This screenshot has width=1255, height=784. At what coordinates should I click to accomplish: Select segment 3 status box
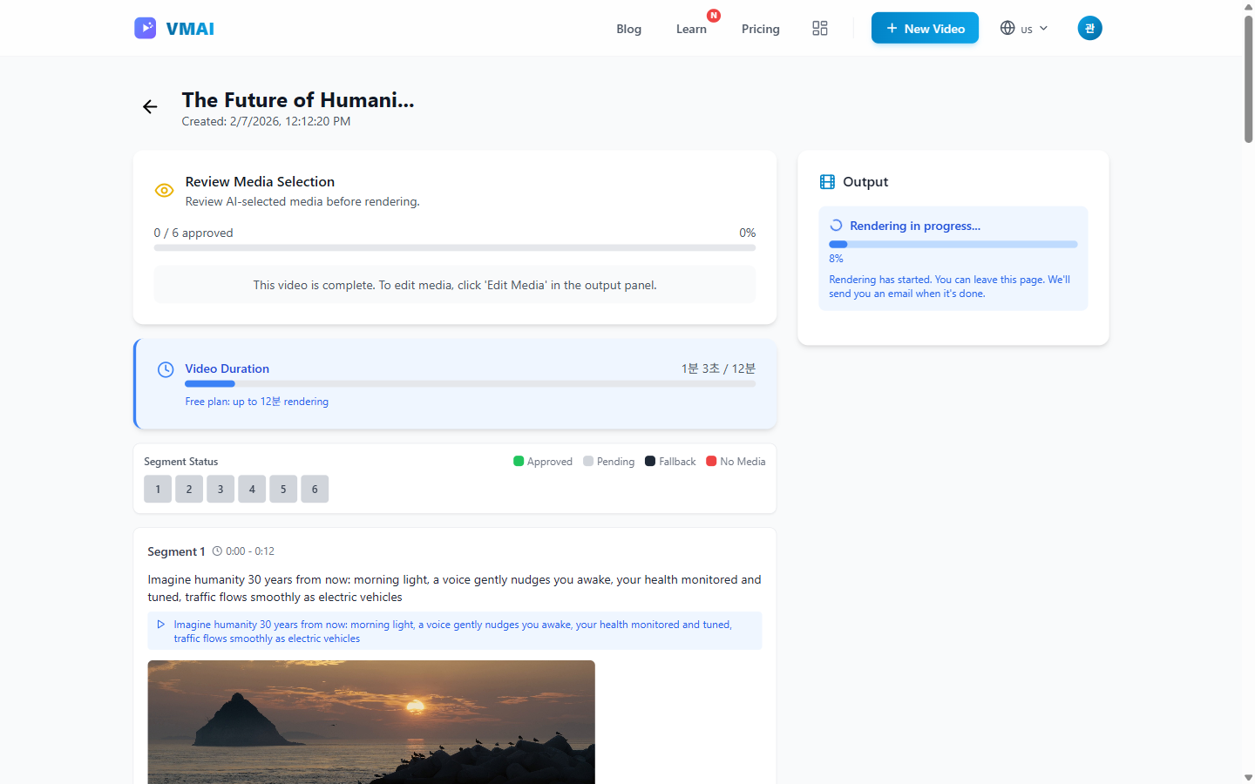pyautogui.click(x=220, y=490)
